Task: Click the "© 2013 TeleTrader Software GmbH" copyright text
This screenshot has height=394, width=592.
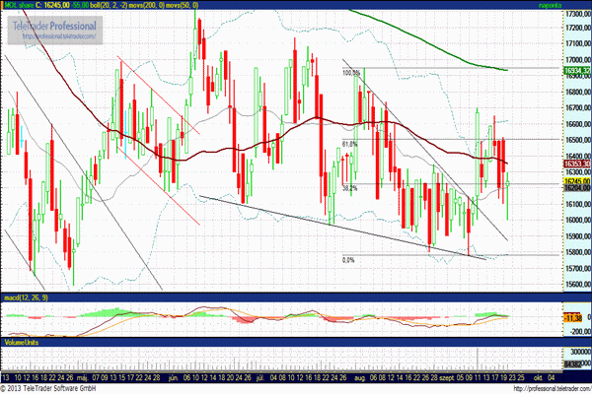Action: click(x=48, y=388)
